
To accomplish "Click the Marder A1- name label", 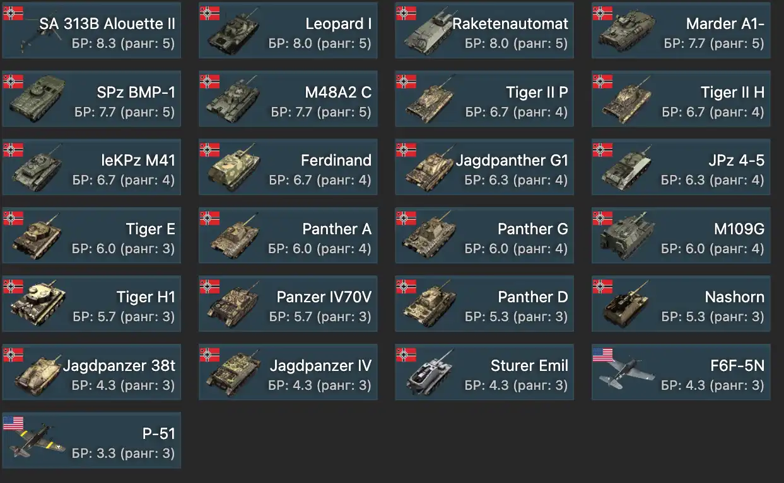I will point(725,24).
